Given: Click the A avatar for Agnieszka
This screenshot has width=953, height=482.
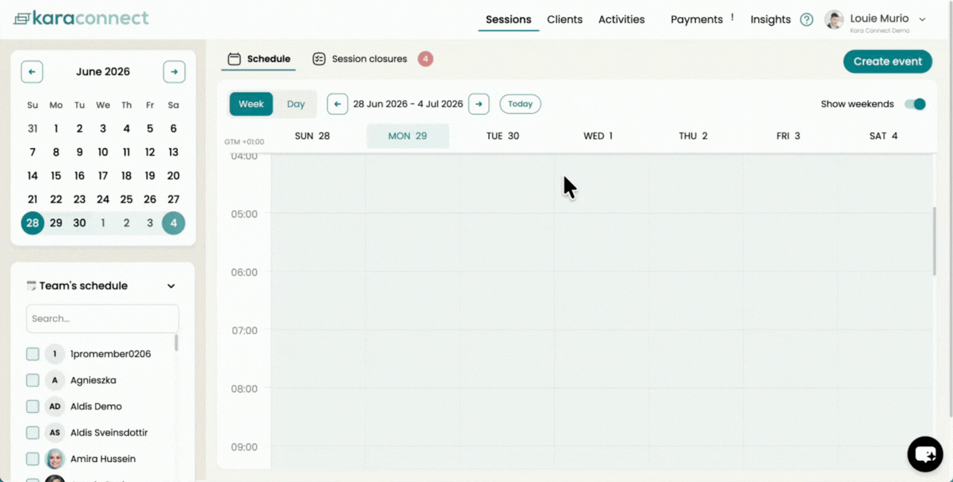Looking at the screenshot, I should tap(54, 380).
